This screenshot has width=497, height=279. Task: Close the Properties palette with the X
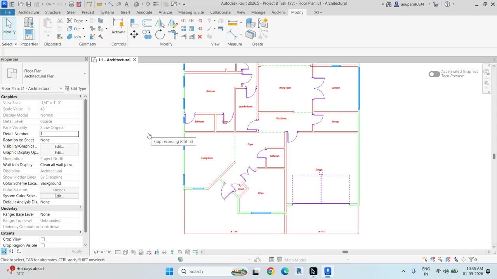pos(86,59)
